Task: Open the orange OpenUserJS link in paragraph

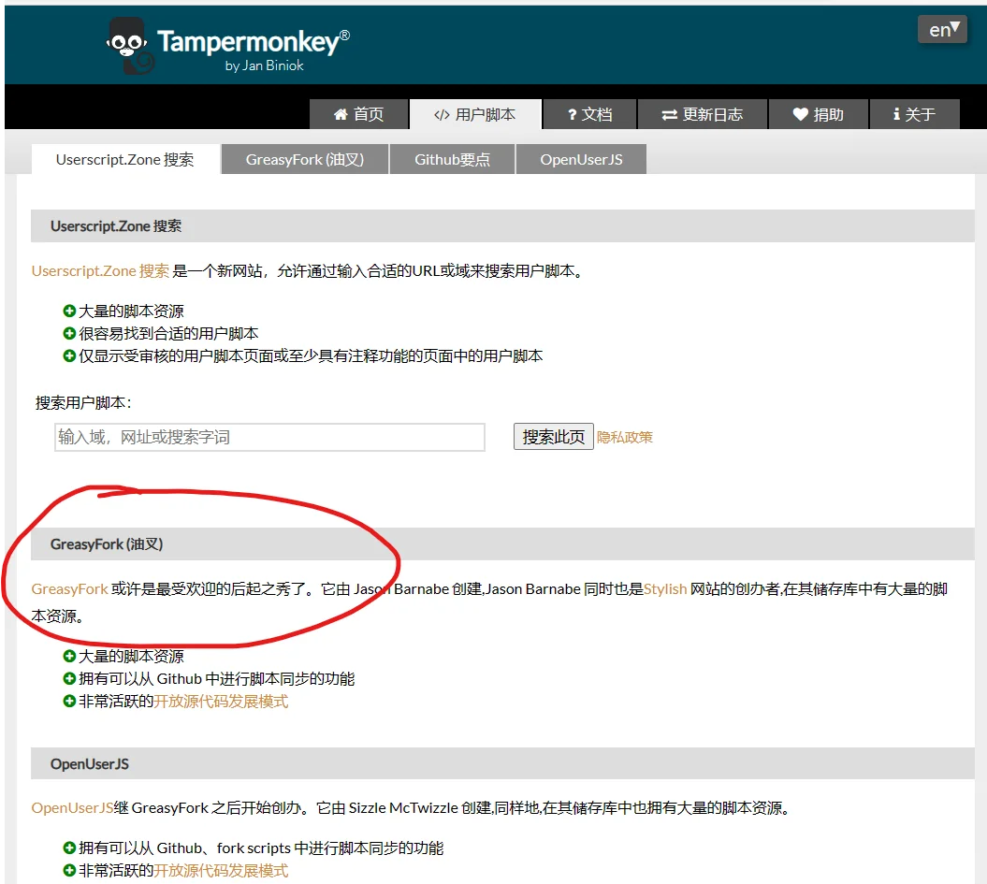Action: [72, 808]
